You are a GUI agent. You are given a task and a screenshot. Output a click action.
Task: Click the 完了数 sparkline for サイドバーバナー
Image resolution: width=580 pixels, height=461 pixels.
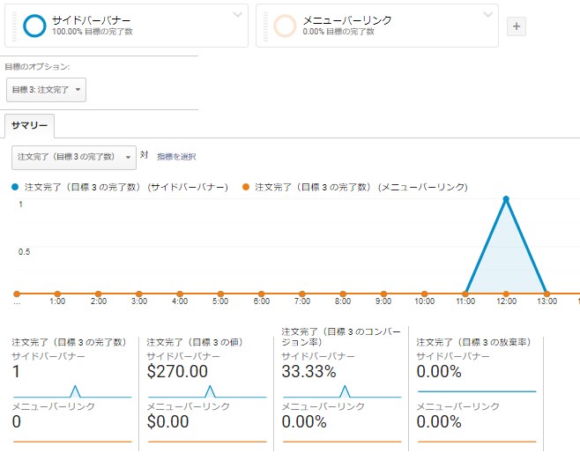(72, 390)
